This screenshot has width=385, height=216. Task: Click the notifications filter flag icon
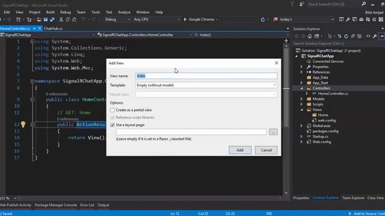click(x=292, y=4)
